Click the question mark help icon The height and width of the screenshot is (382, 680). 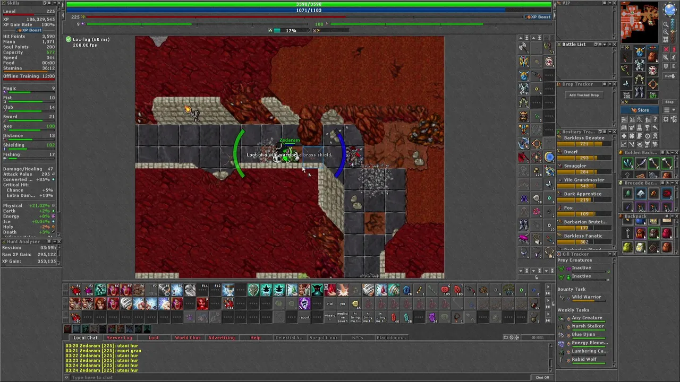[x=655, y=119]
